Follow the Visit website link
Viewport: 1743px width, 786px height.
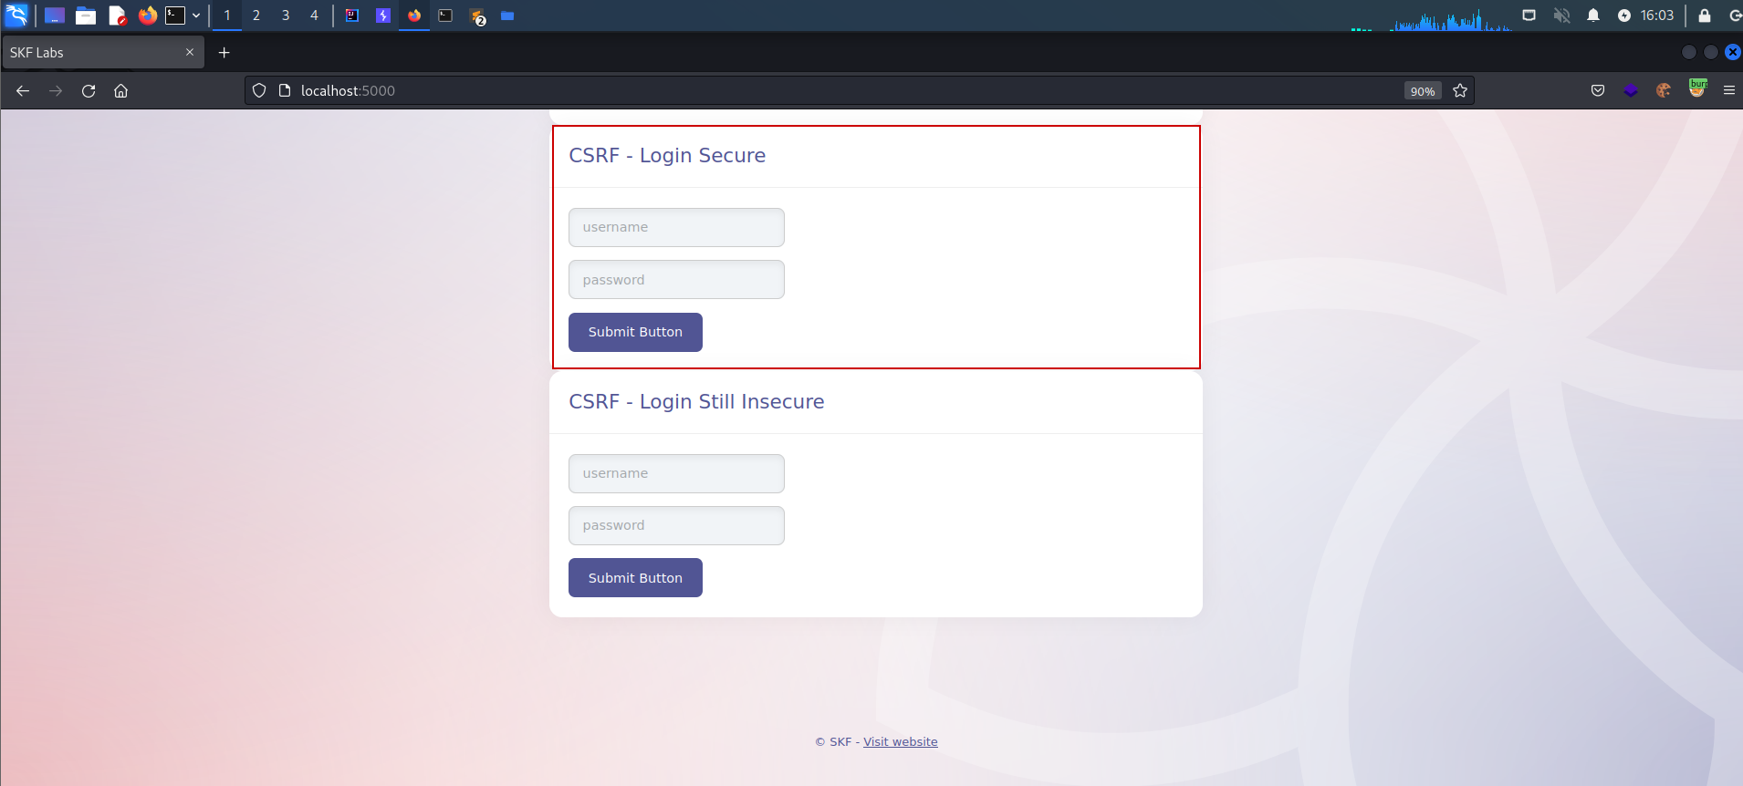pyautogui.click(x=901, y=741)
